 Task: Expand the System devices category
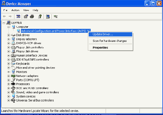point(9,96)
